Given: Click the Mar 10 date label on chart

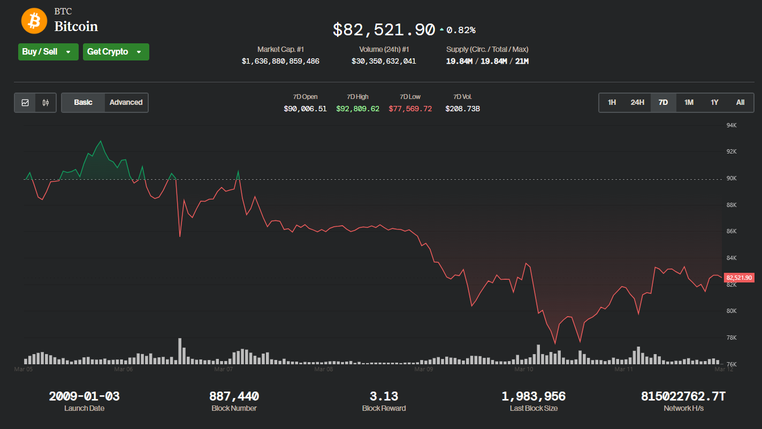Looking at the screenshot, I should pyautogui.click(x=523, y=369).
